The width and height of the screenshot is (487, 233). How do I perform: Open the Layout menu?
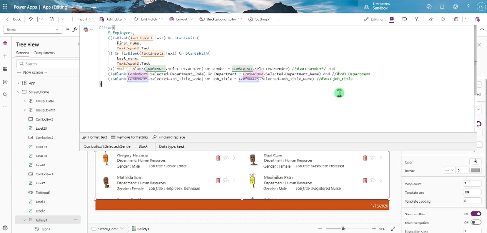[x=181, y=19]
